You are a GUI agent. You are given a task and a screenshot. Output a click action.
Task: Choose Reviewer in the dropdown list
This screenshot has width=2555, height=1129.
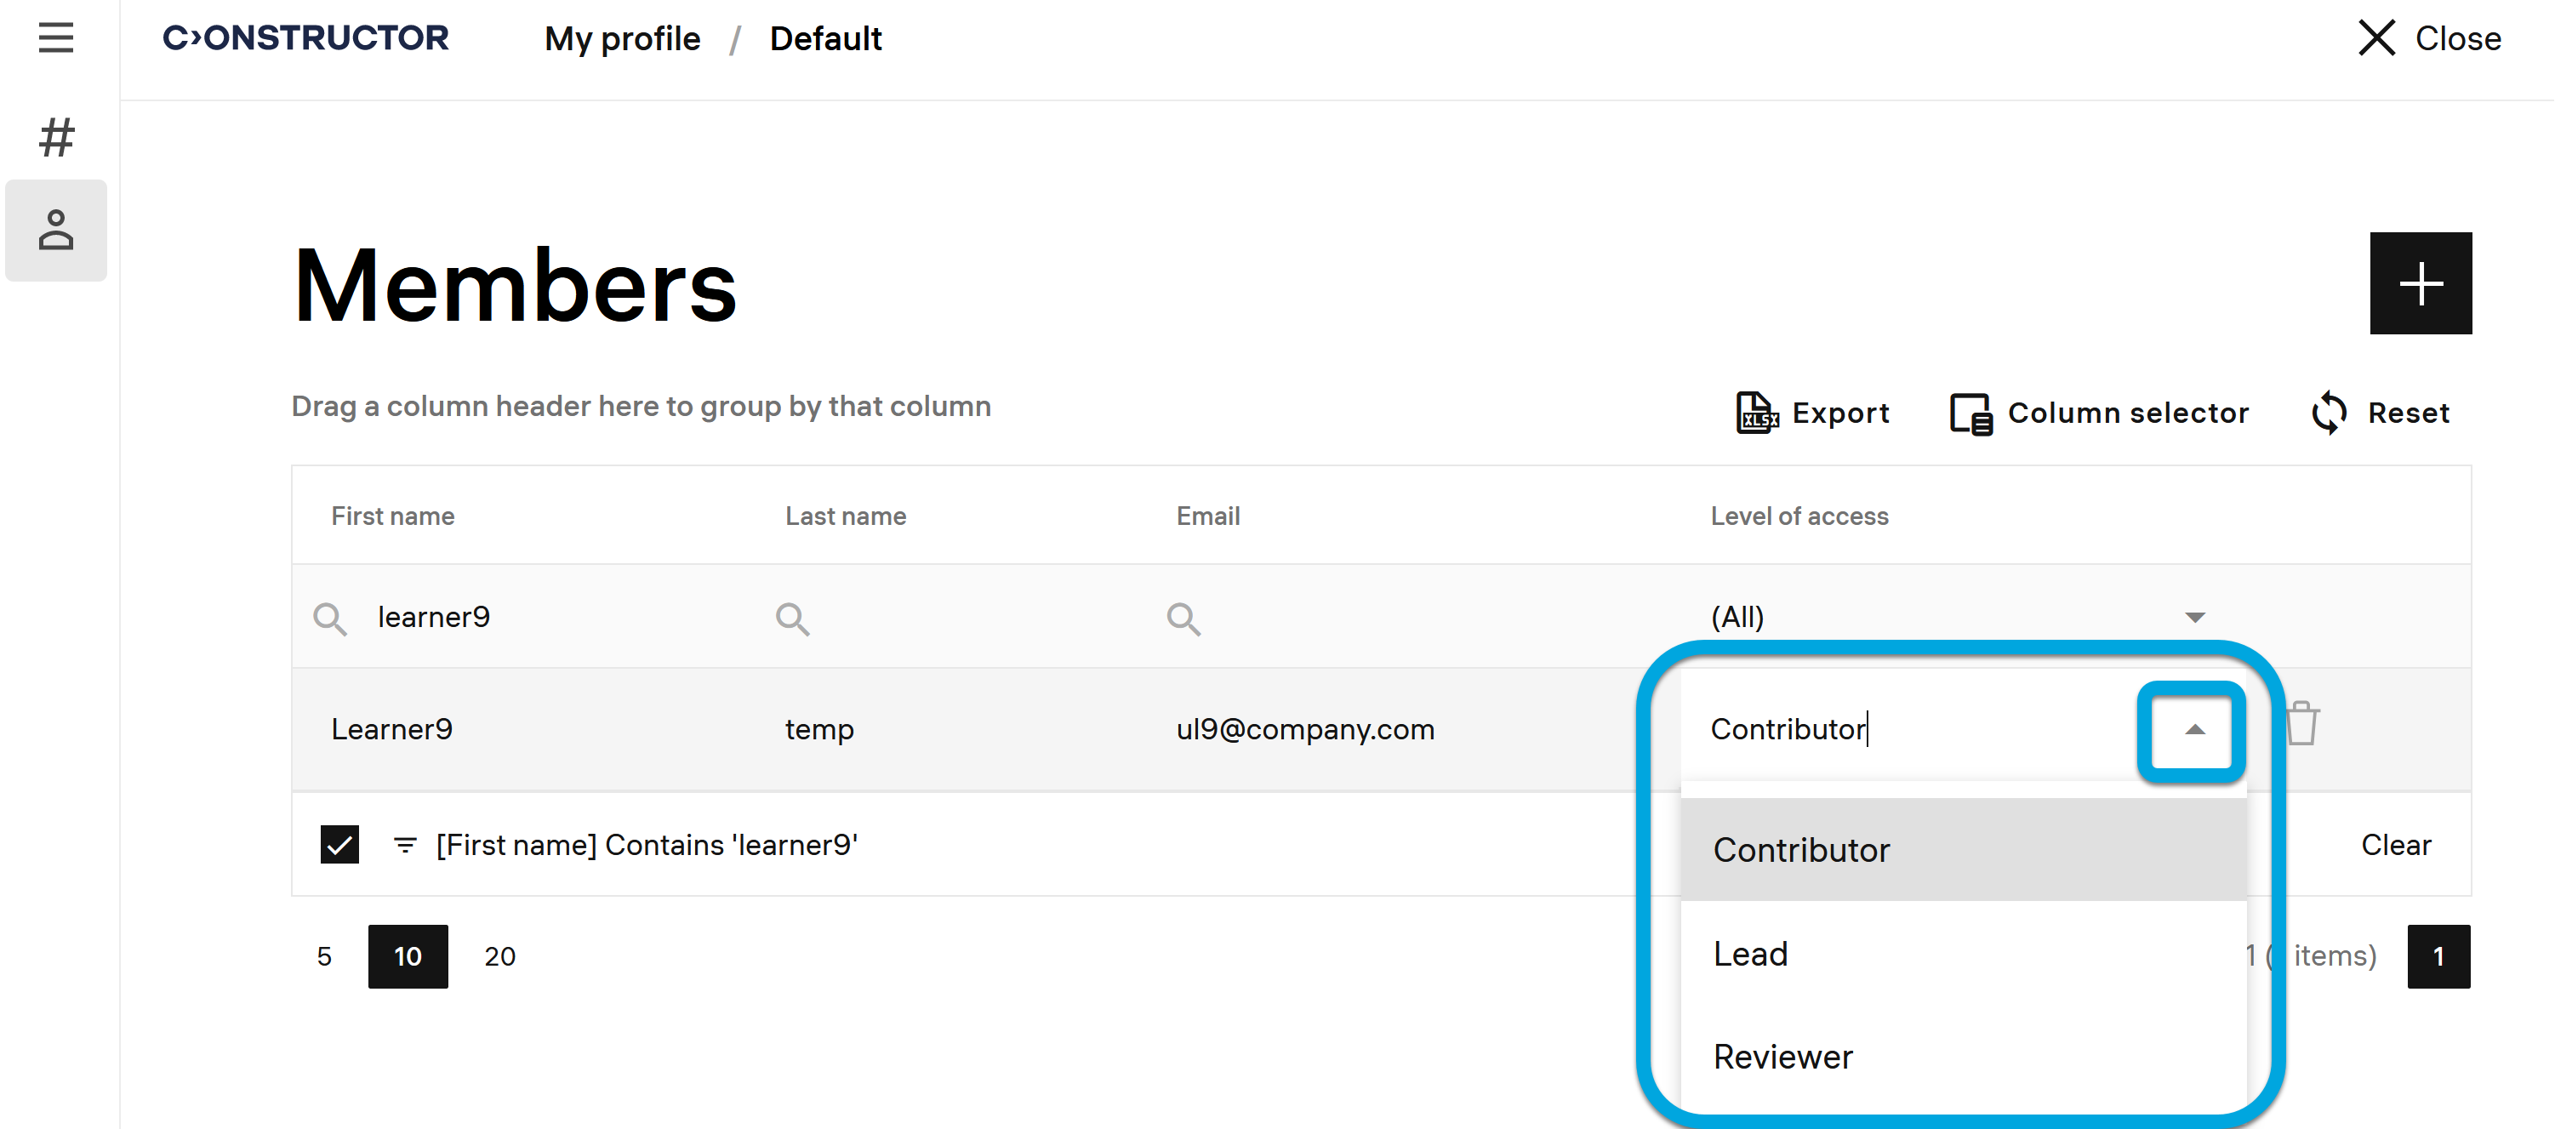click(x=1782, y=1057)
